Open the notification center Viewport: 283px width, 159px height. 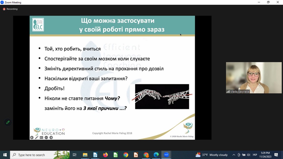(276, 155)
